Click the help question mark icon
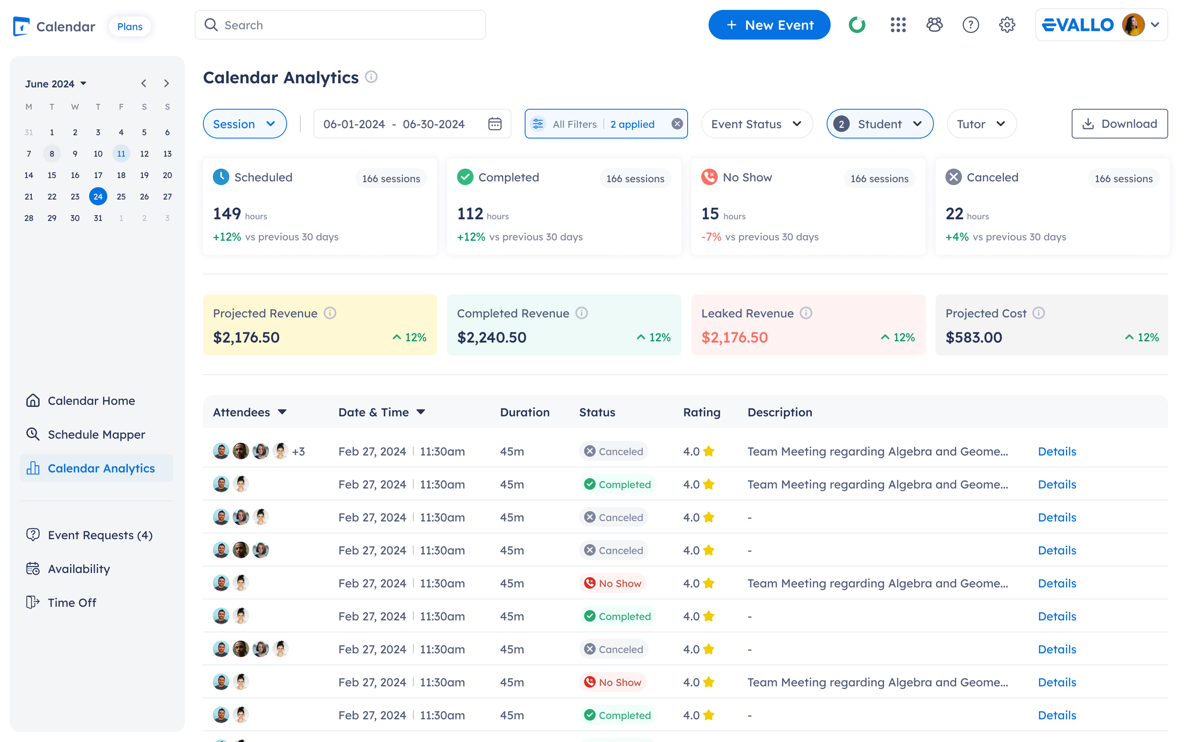 [x=971, y=25]
